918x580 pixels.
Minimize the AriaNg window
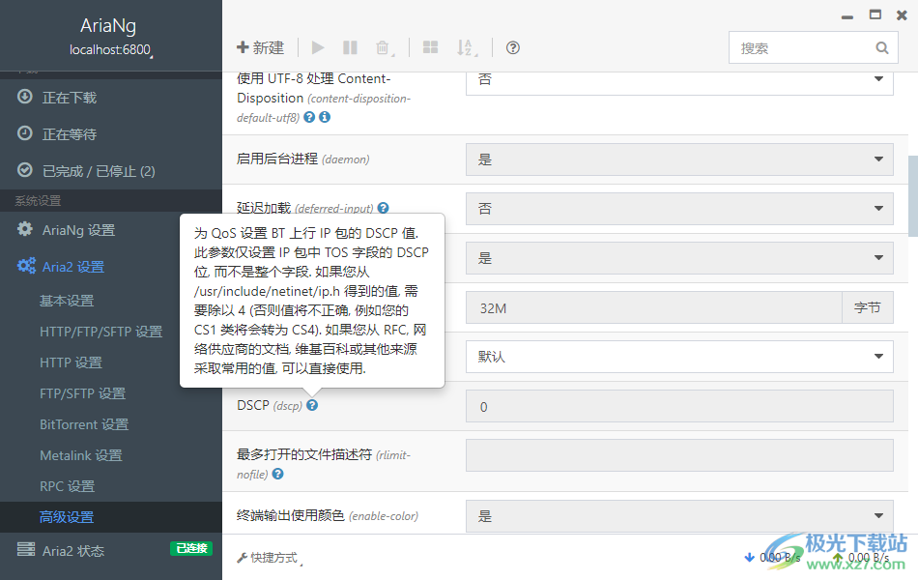coord(847,15)
